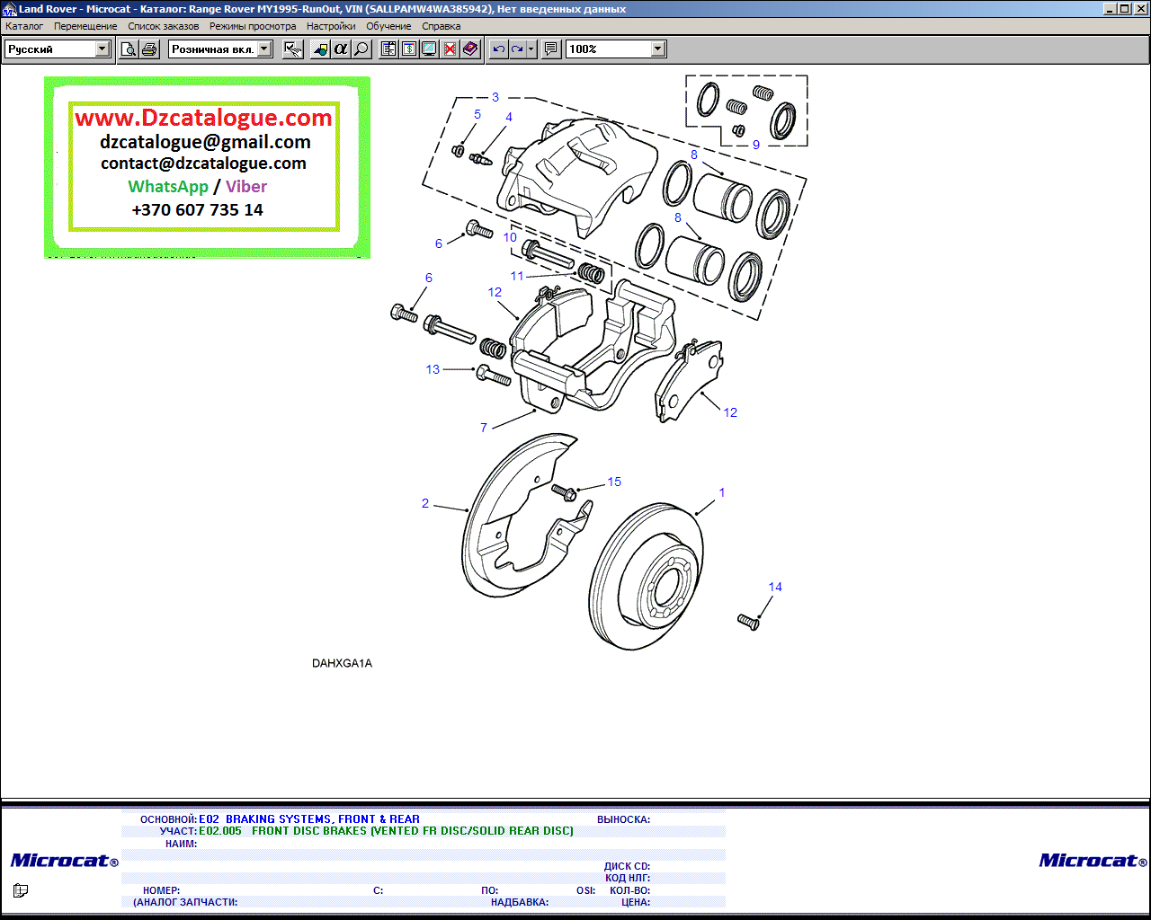
Task: Select callout 14 disc screw number
Action: pos(775,587)
